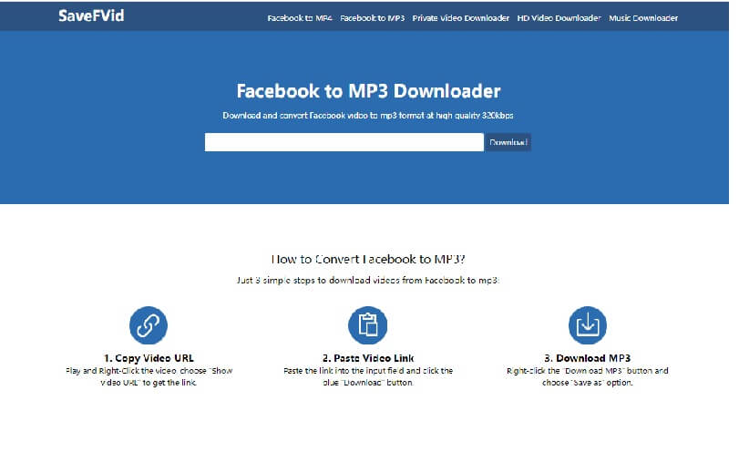Click the Download button
The image size is (739, 452).
(x=508, y=142)
